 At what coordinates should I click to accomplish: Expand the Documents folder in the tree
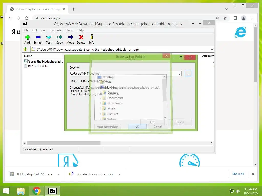[100, 98]
